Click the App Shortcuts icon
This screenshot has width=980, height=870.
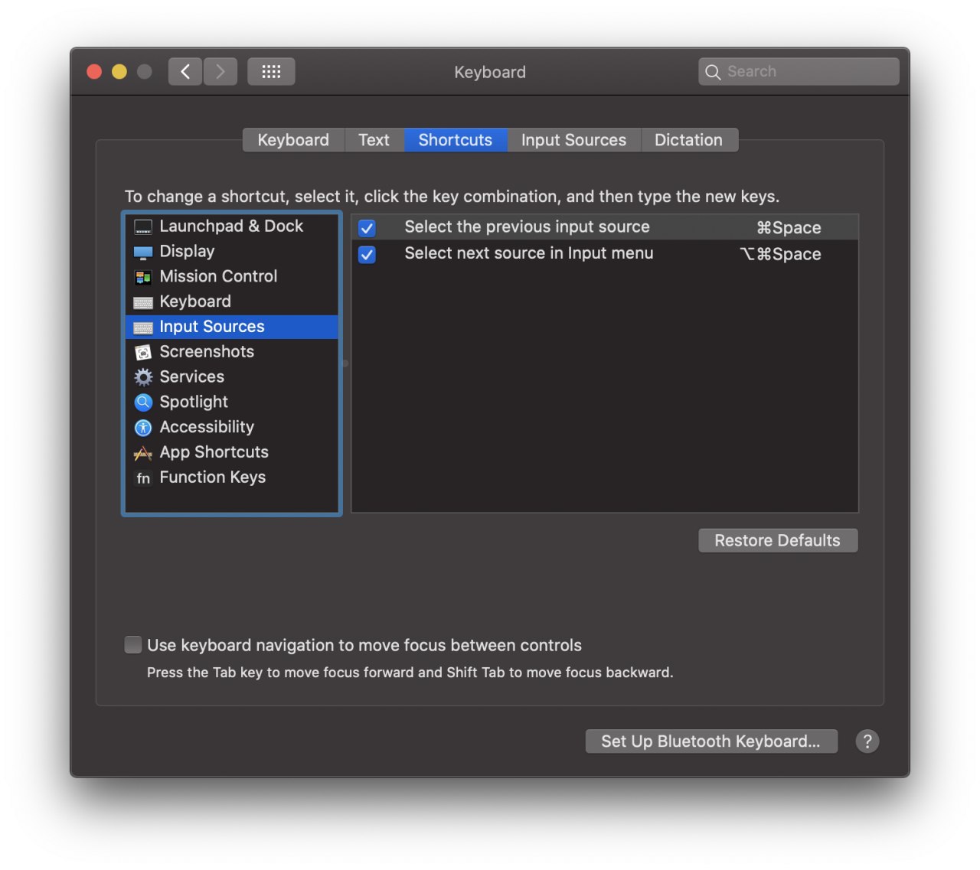[143, 453]
